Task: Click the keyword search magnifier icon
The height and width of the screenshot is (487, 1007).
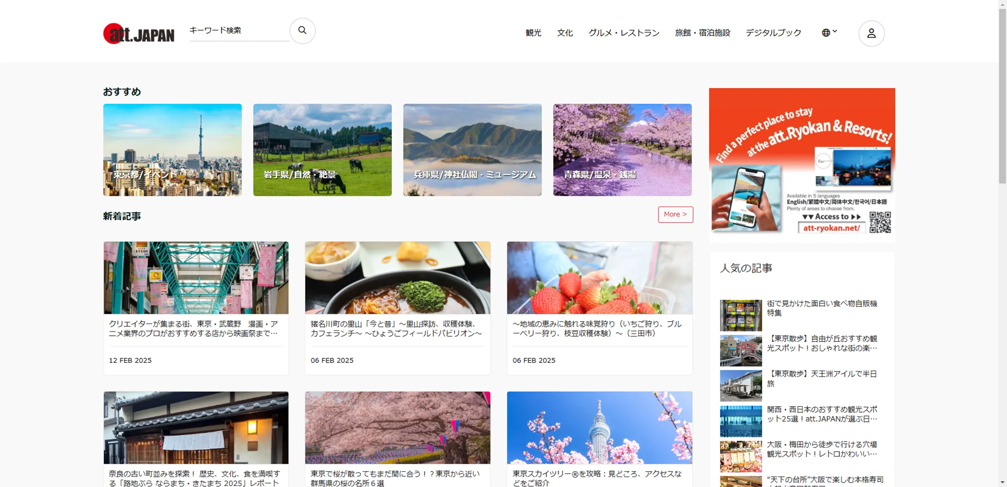Action: pos(302,31)
